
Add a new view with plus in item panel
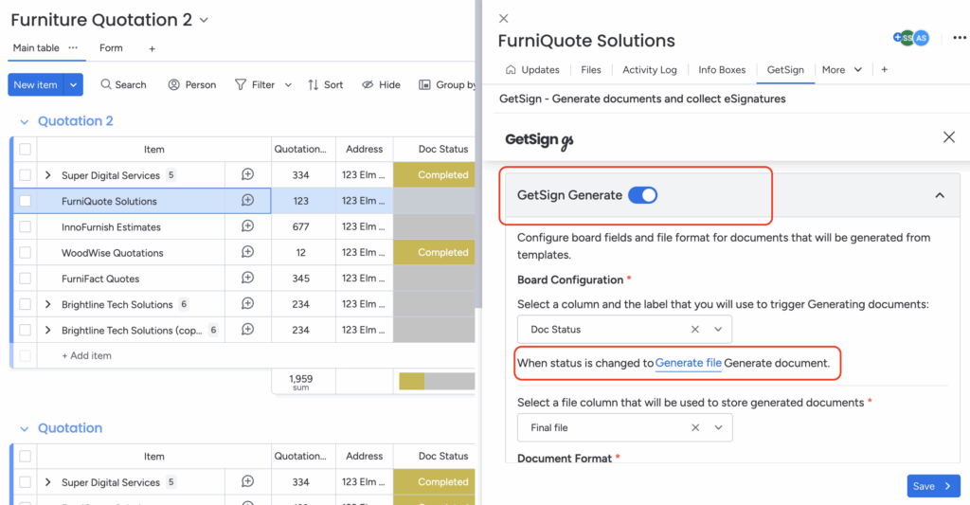[x=885, y=70]
